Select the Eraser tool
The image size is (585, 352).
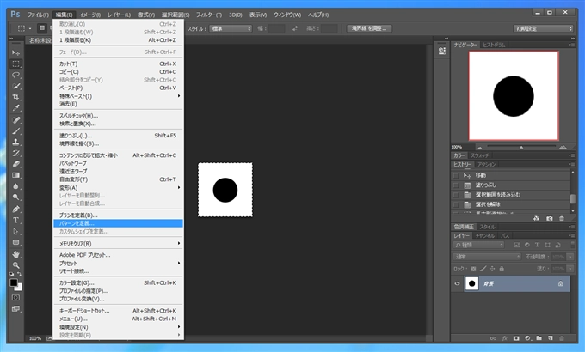(15, 164)
